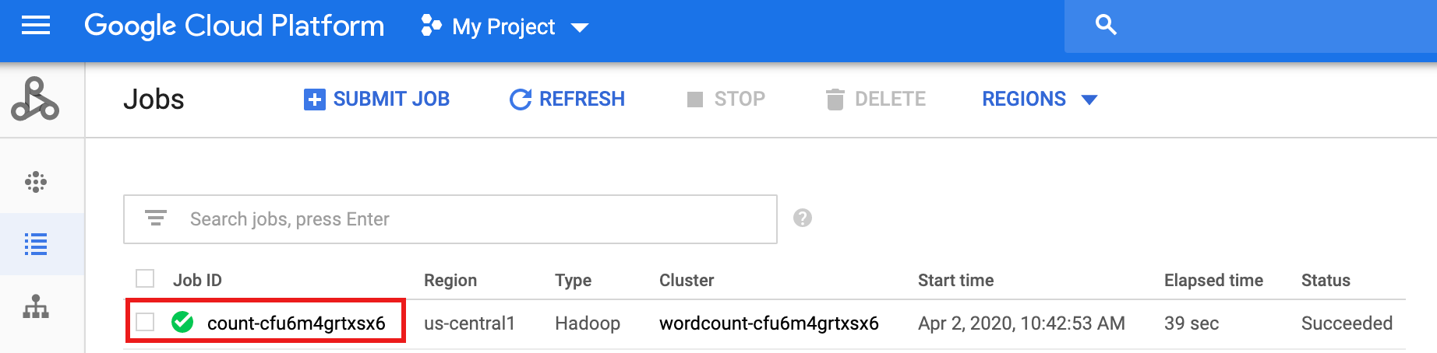Open job count-cfu6m4grtxsx6 link
Image resolution: width=1437 pixels, height=353 pixels.
(296, 323)
